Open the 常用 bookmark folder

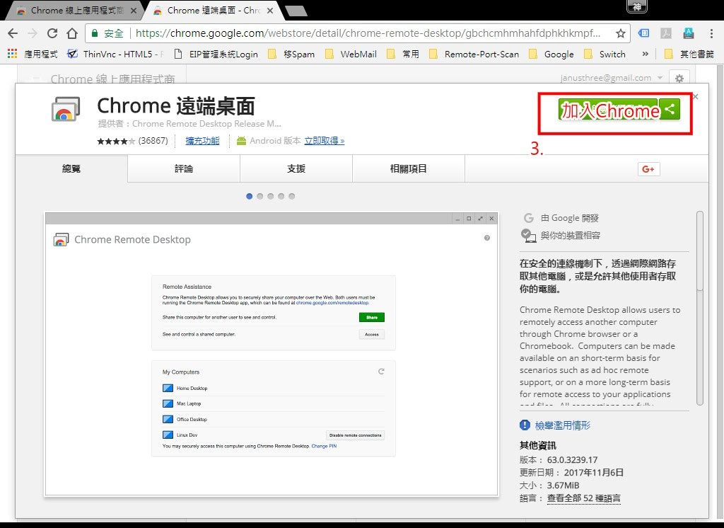403,54
